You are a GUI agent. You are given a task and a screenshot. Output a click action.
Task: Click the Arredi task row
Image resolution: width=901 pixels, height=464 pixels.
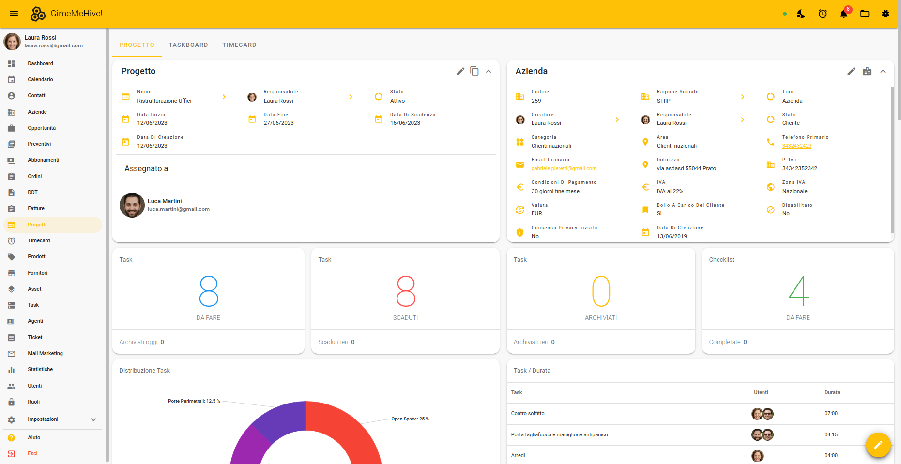[x=700, y=455]
